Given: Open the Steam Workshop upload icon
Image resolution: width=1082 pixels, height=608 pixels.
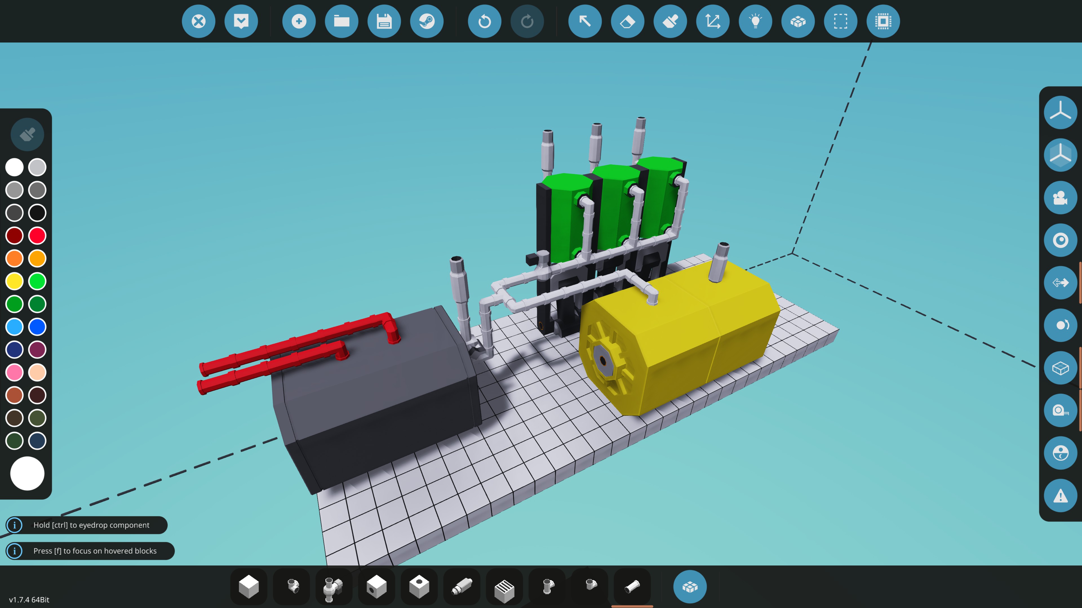Looking at the screenshot, I should [427, 21].
